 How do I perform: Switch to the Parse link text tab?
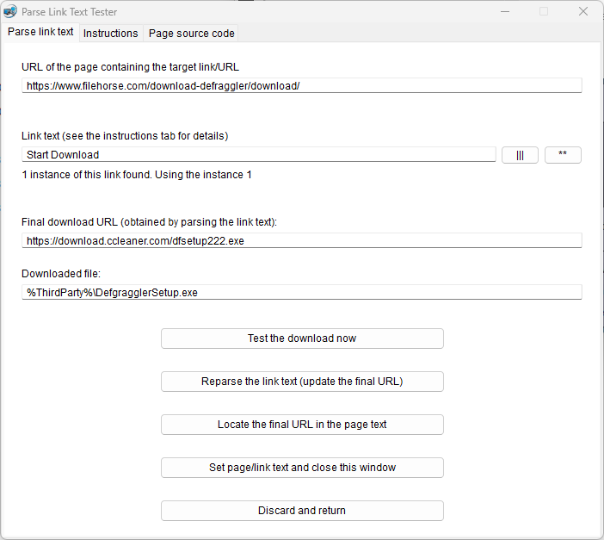click(x=40, y=32)
